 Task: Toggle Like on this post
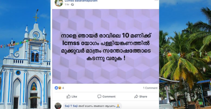[72, 96]
